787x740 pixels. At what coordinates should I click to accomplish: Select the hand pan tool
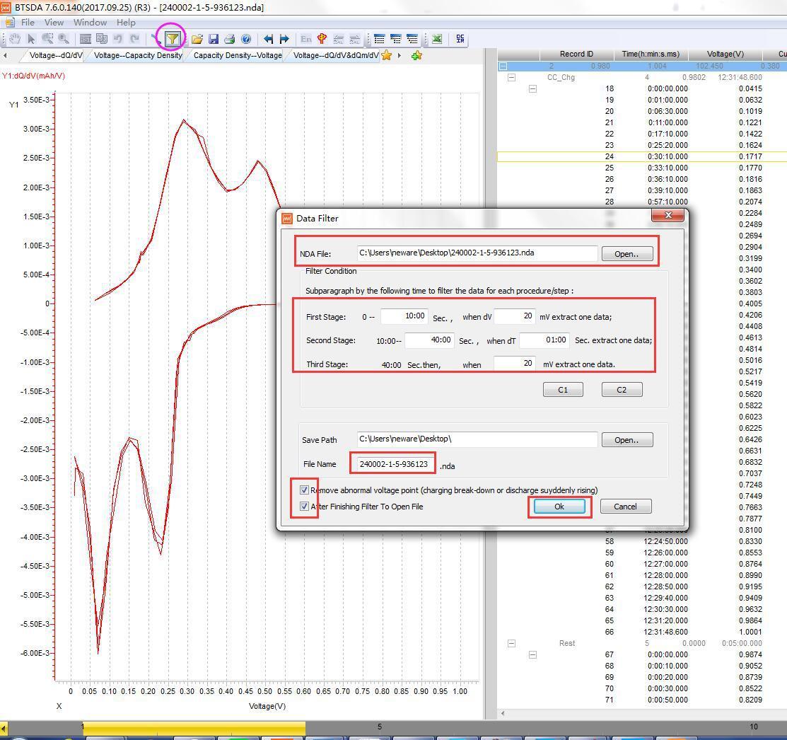point(15,39)
